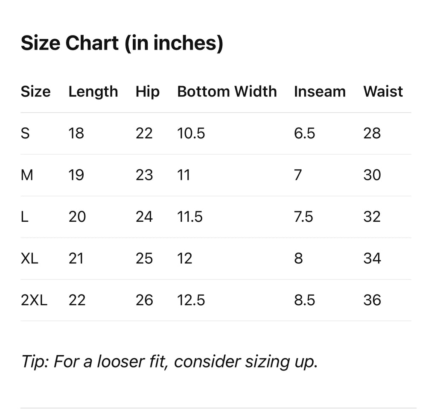The image size is (437, 409).
Task: Click the looser fit sizing tip text
Action: [x=169, y=362]
